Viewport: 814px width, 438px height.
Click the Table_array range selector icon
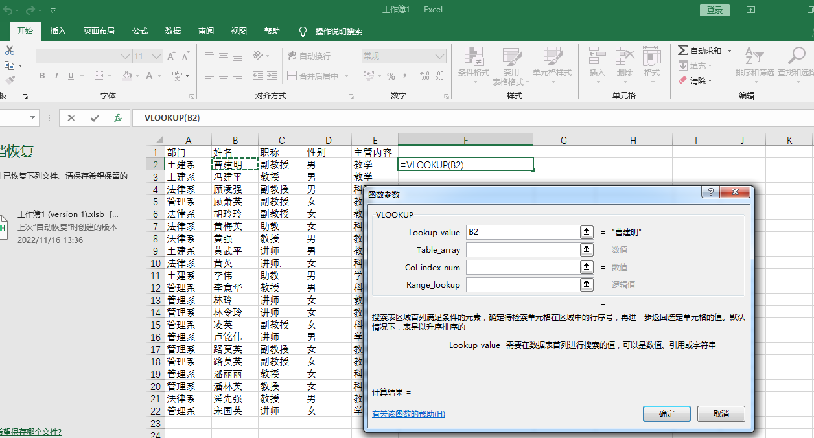(586, 249)
